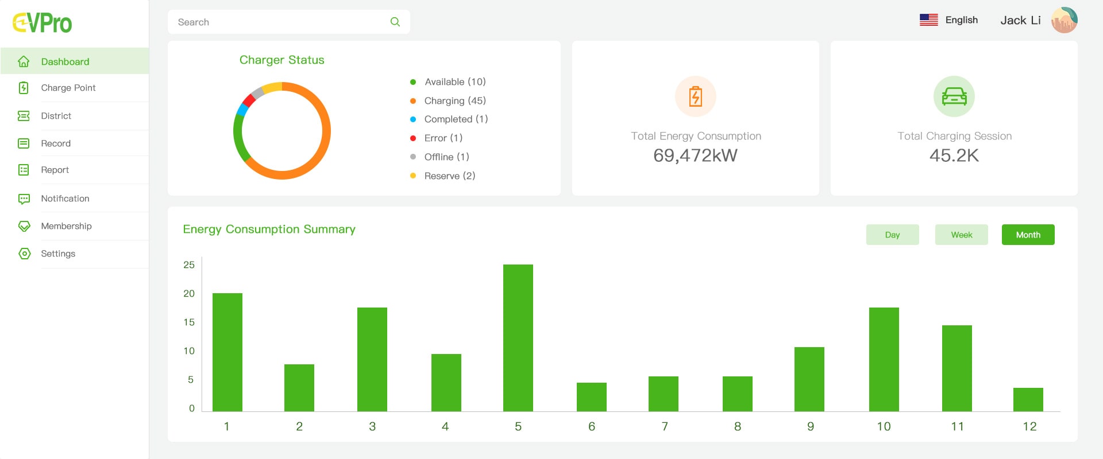
Task: Click the EVPro logo
Action: [x=42, y=23]
